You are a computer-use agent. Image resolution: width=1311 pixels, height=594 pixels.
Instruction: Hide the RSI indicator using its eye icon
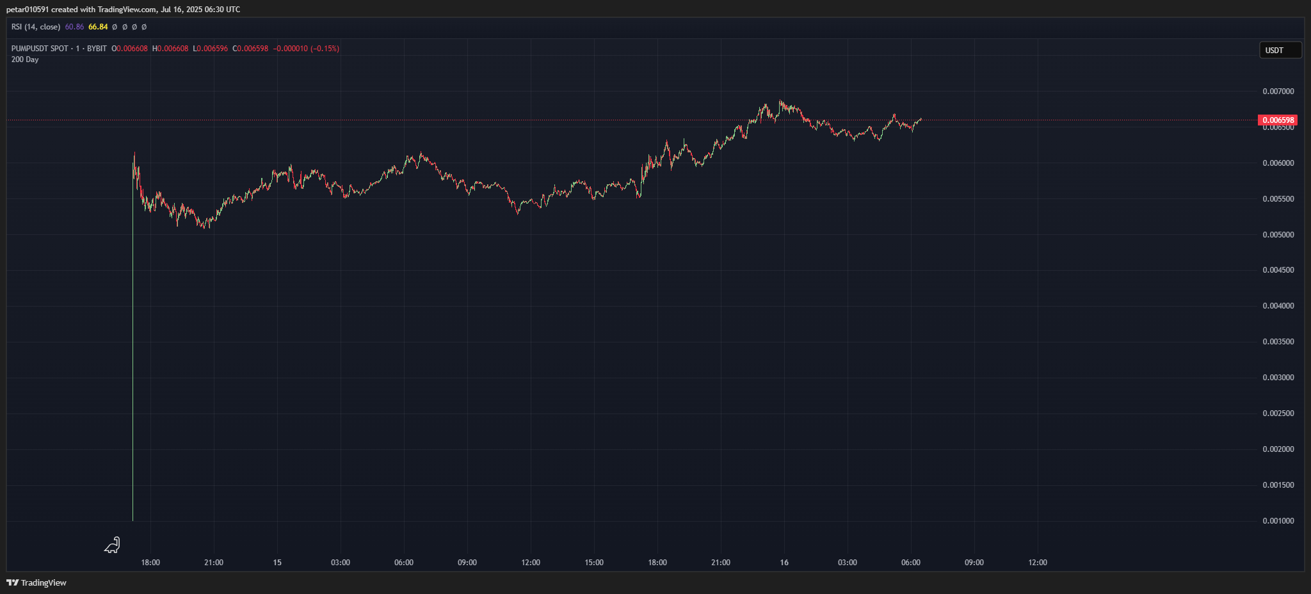pyautogui.click(x=114, y=27)
